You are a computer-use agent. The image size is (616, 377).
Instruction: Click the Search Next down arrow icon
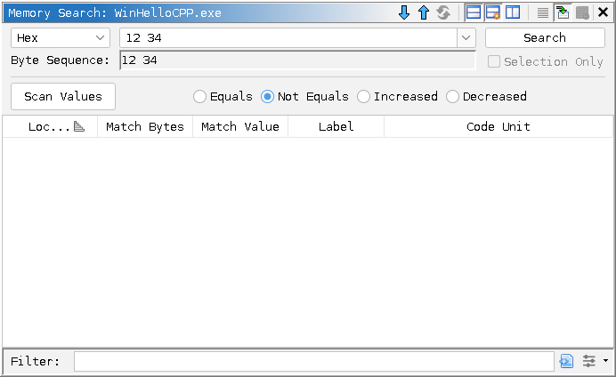(404, 12)
